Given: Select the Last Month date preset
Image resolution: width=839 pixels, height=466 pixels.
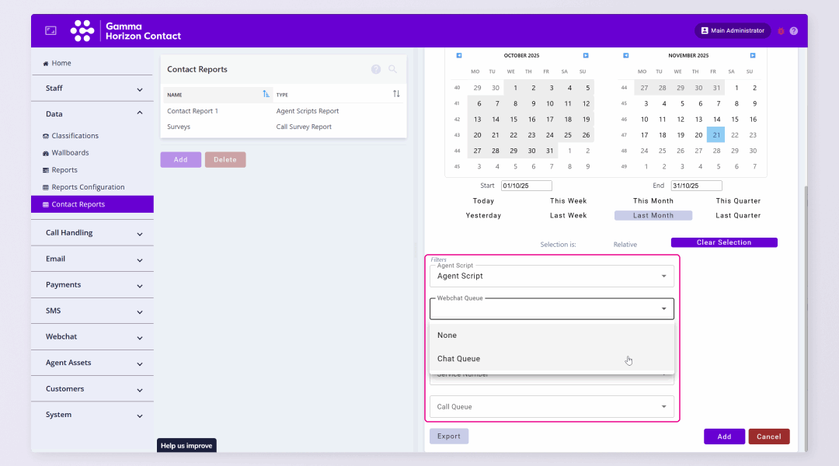Looking at the screenshot, I should point(653,215).
